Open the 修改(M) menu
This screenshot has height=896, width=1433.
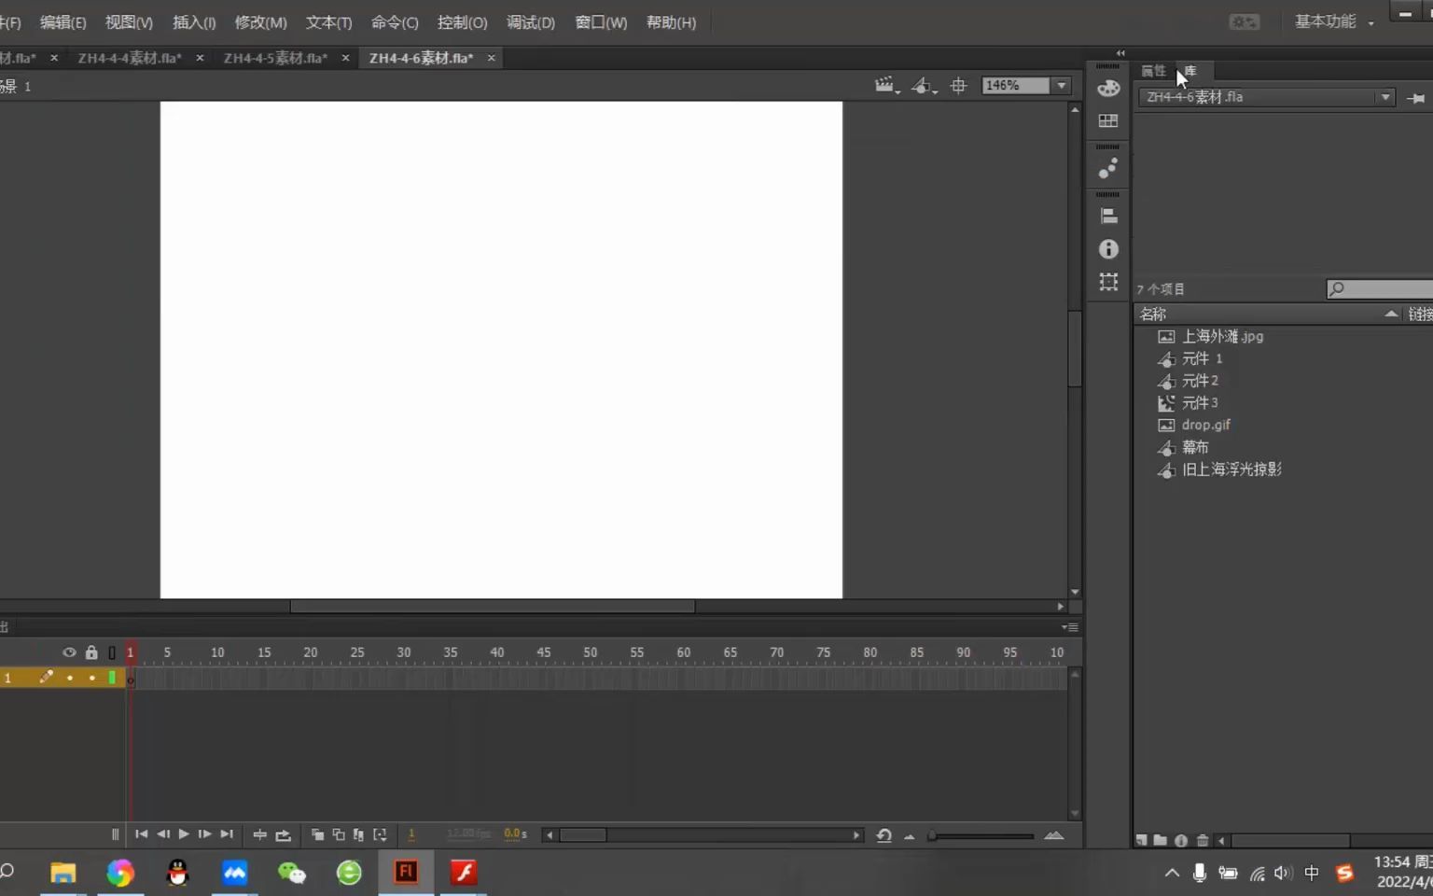(x=260, y=22)
